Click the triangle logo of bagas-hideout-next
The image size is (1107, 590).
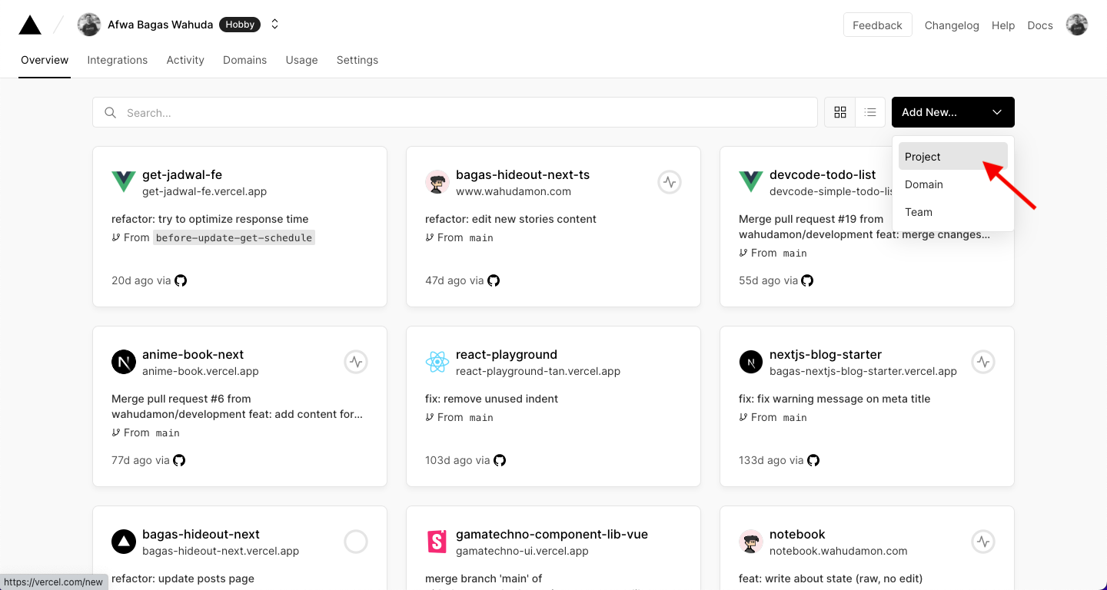point(124,542)
